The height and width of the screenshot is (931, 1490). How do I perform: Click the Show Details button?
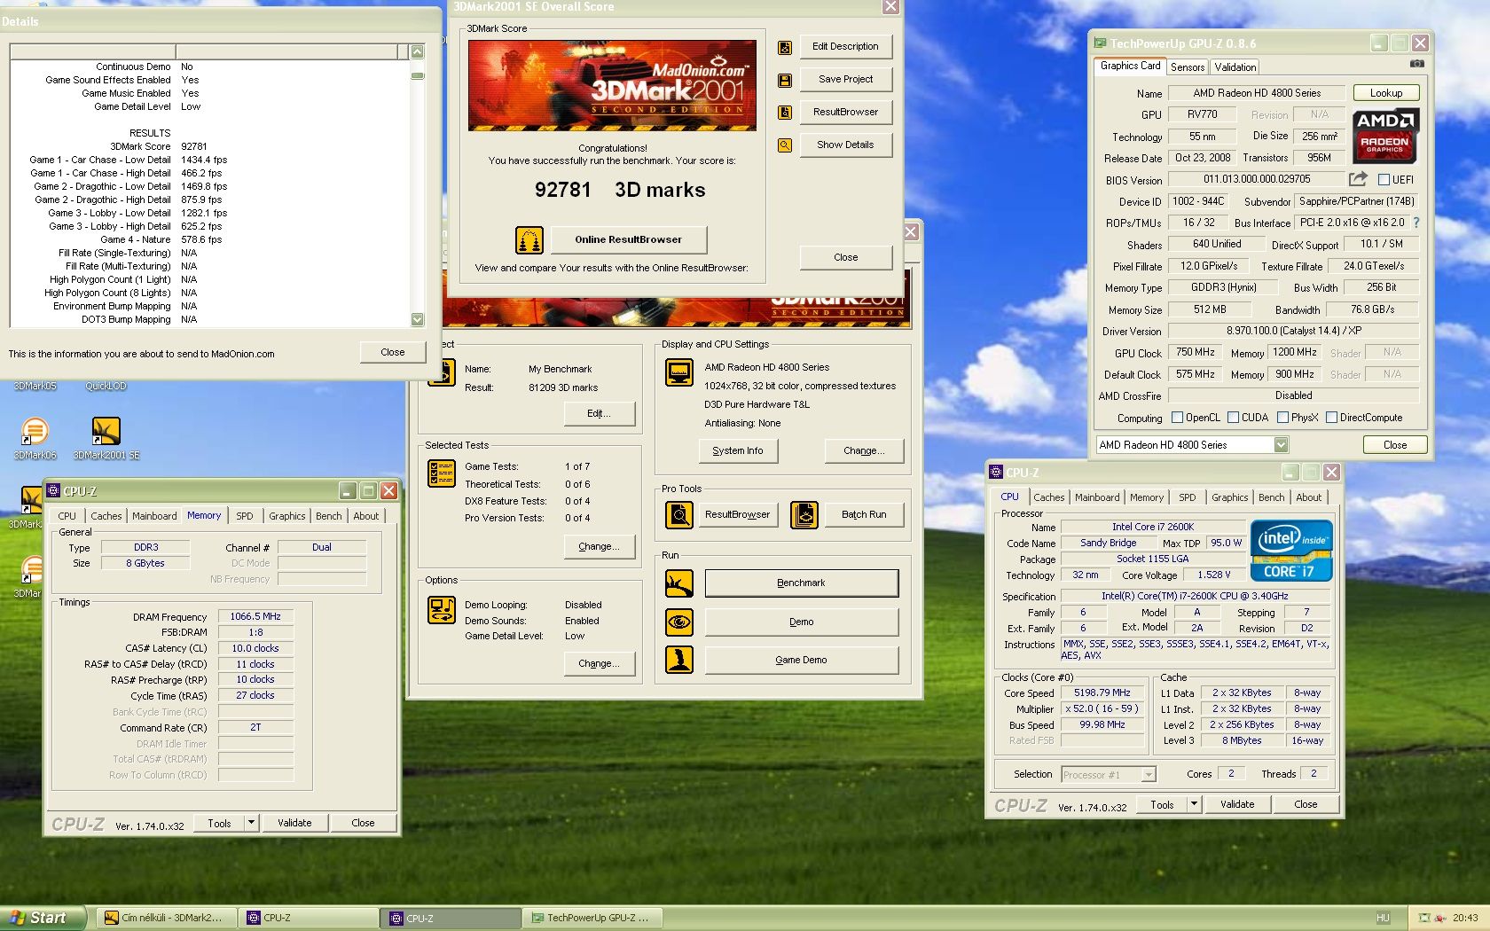coord(846,145)
